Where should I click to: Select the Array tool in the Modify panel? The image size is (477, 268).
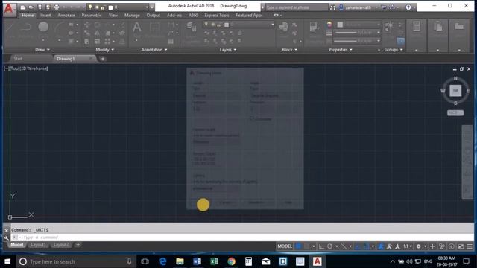pos(107,41)
